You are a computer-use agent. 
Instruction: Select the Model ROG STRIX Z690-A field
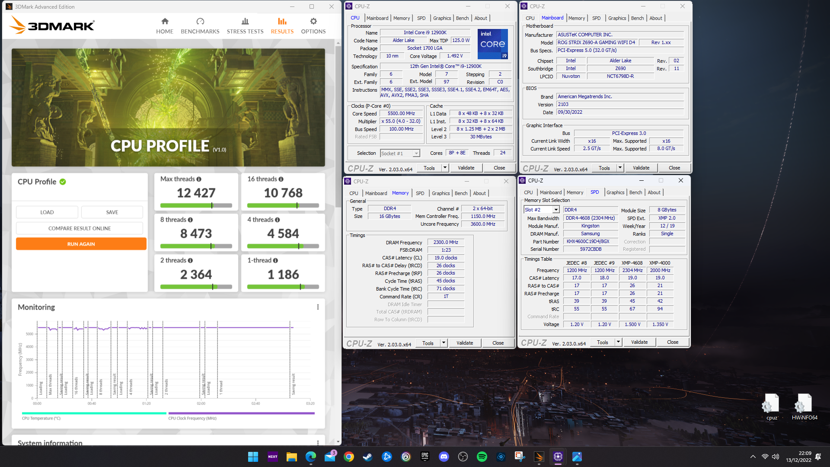(x=596, y=42)
